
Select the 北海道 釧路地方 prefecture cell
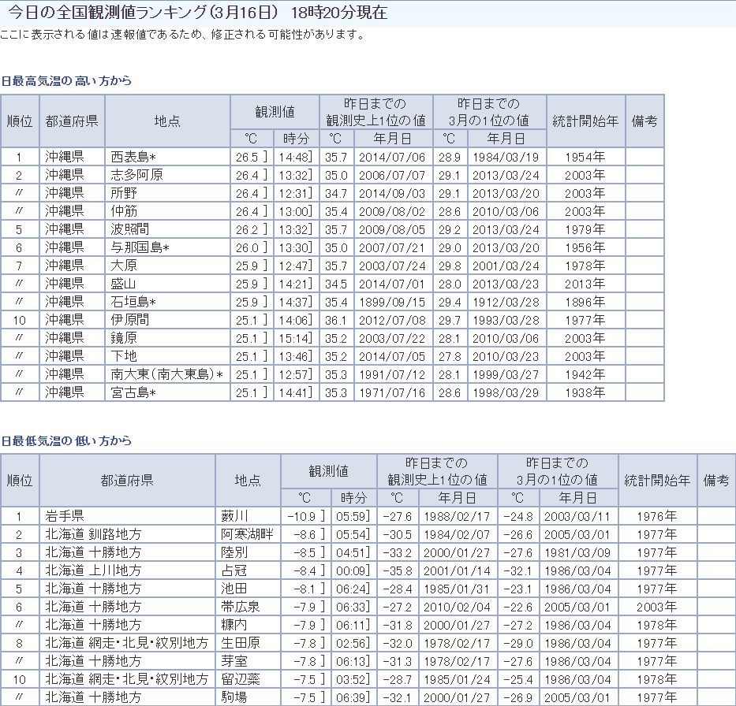pyautogui.click(x=93, y=534)
